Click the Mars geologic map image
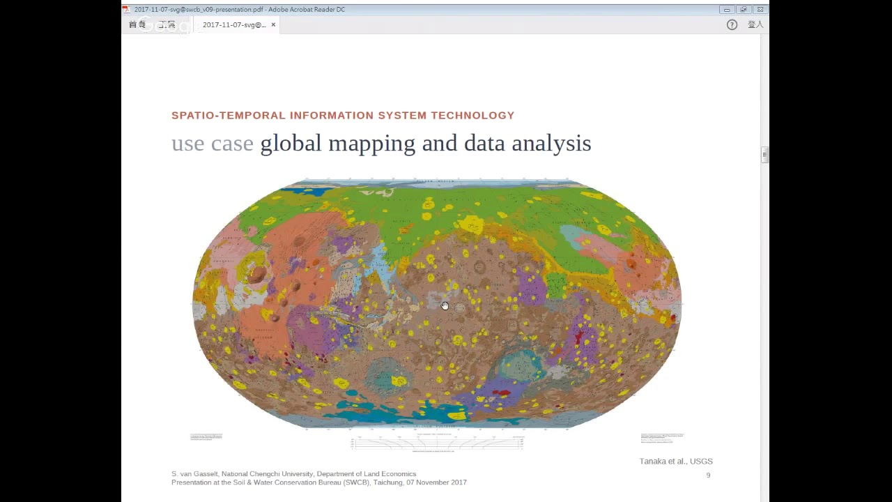The image size is (892, 502). [x=437, y=304]
